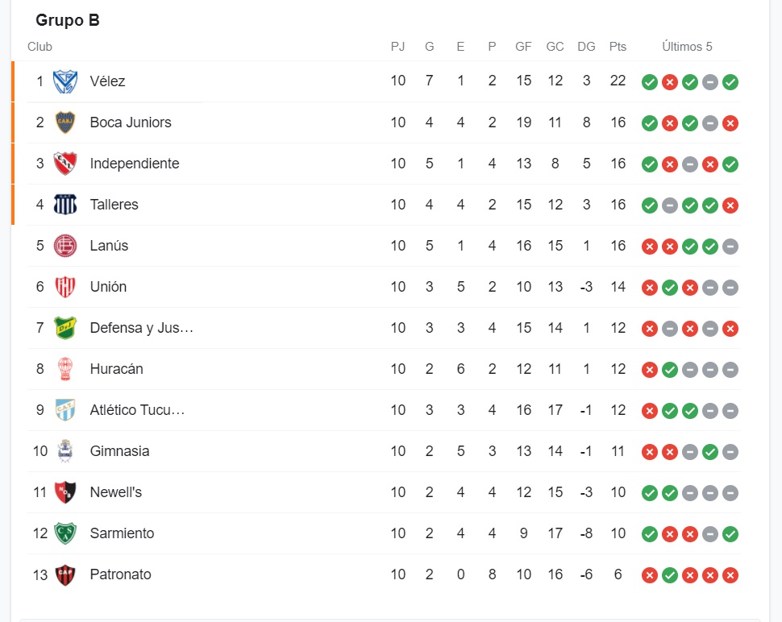Click the Sarmiento green crest
The height and width of the screenshot is (622, 782).
(65, 533)
